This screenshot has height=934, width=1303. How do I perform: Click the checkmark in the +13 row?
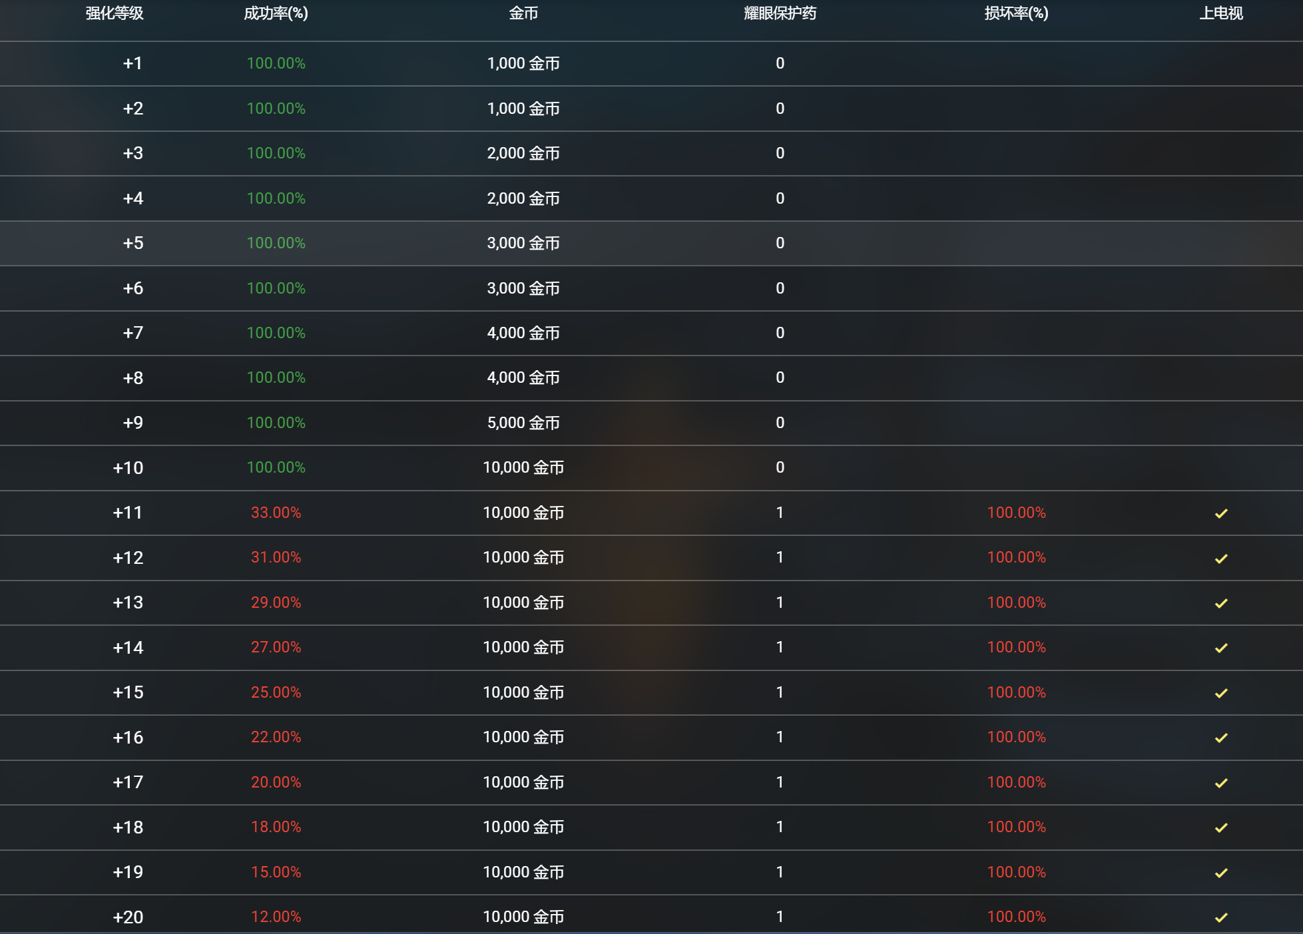click(1220, 603)
